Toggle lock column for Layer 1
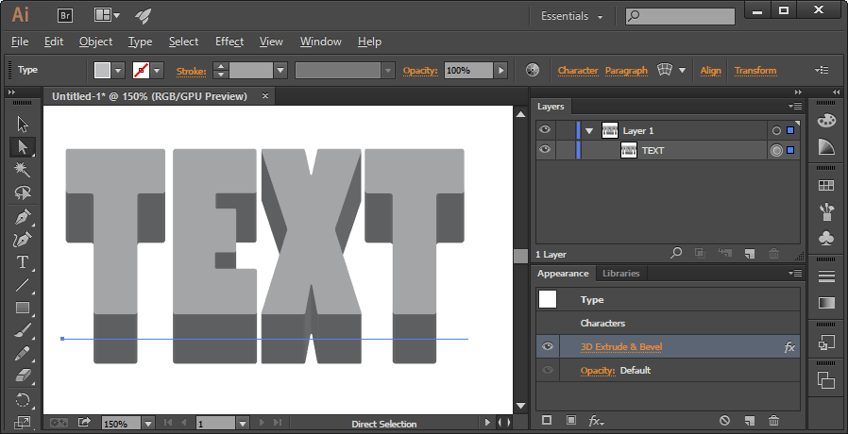The height and width of the screenshot is (434, 848). pyautogui.click(x=565, y=130)
